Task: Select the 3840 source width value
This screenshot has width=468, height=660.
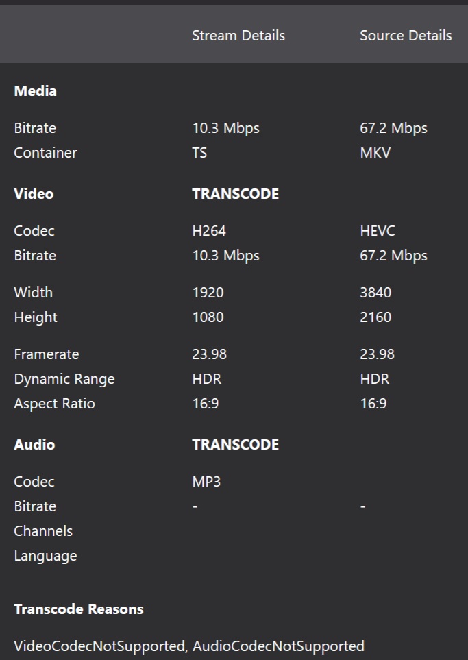Action: pos(375,293)
